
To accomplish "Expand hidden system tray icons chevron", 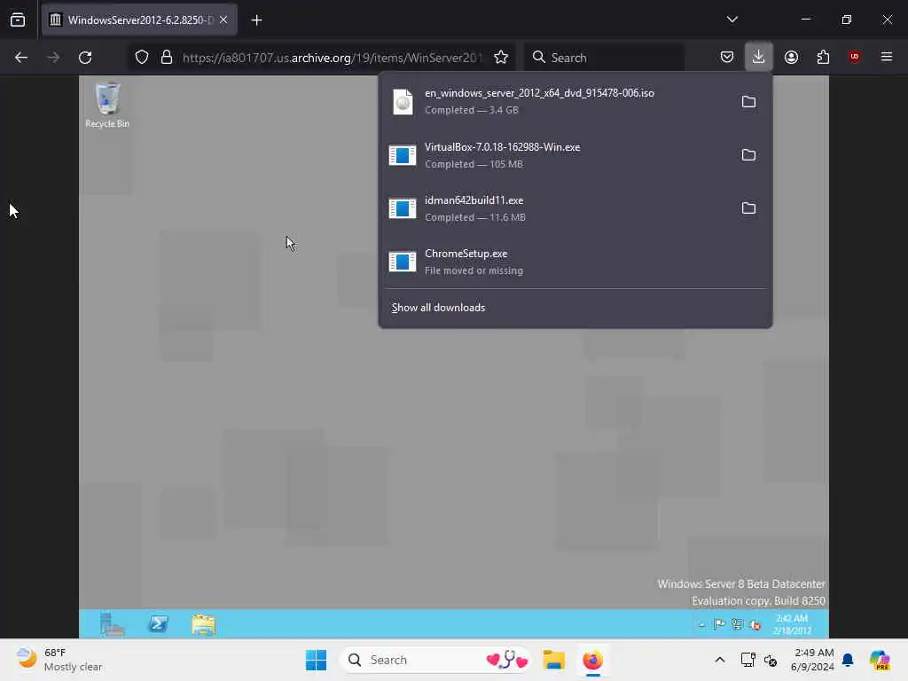I will point(720,660).
